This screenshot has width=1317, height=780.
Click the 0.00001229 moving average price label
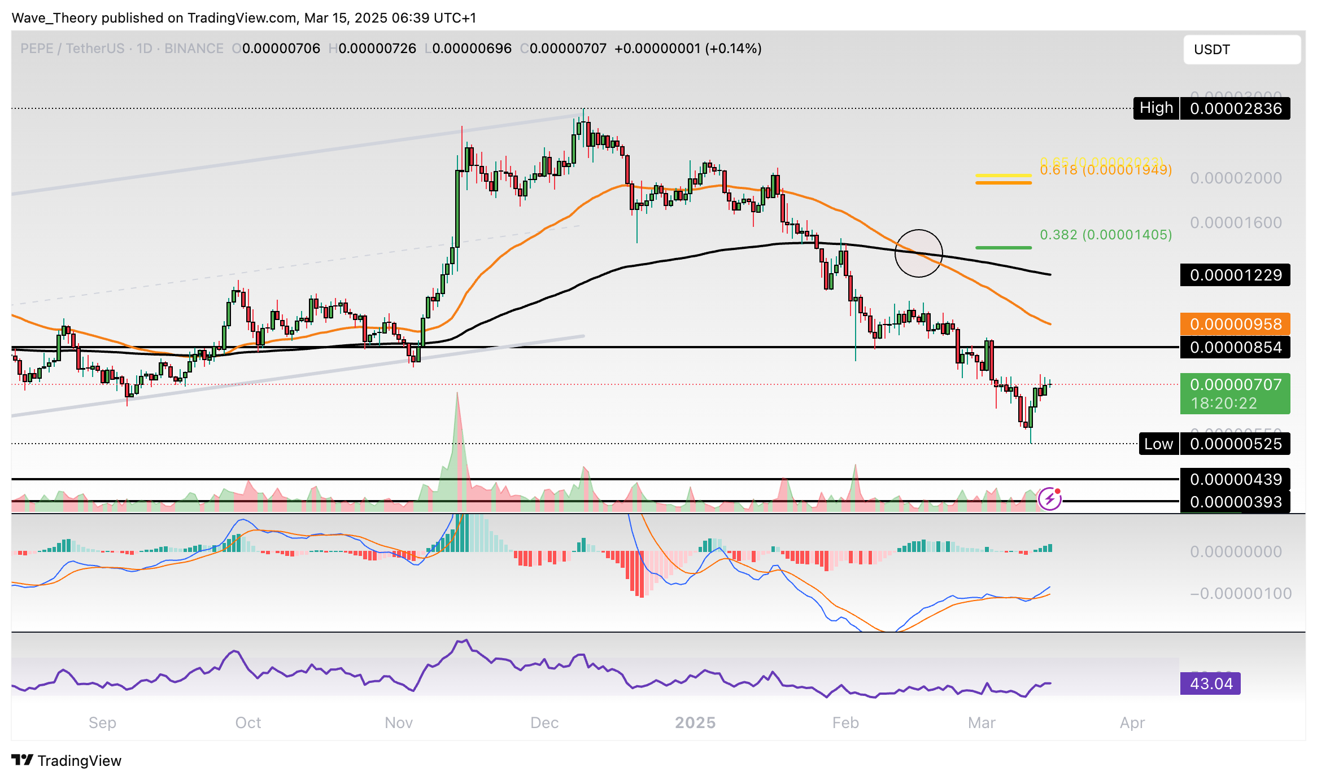coord(1235,275)
